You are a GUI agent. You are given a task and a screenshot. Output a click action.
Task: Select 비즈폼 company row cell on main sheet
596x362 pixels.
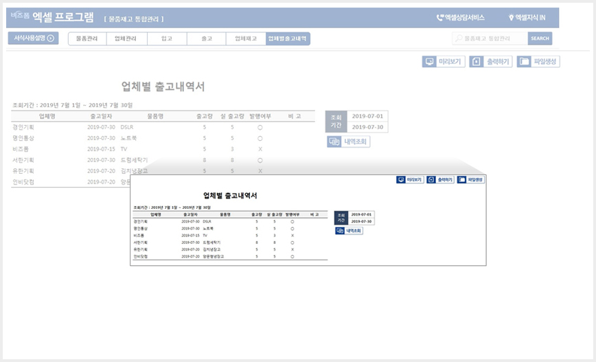[21, 149]
